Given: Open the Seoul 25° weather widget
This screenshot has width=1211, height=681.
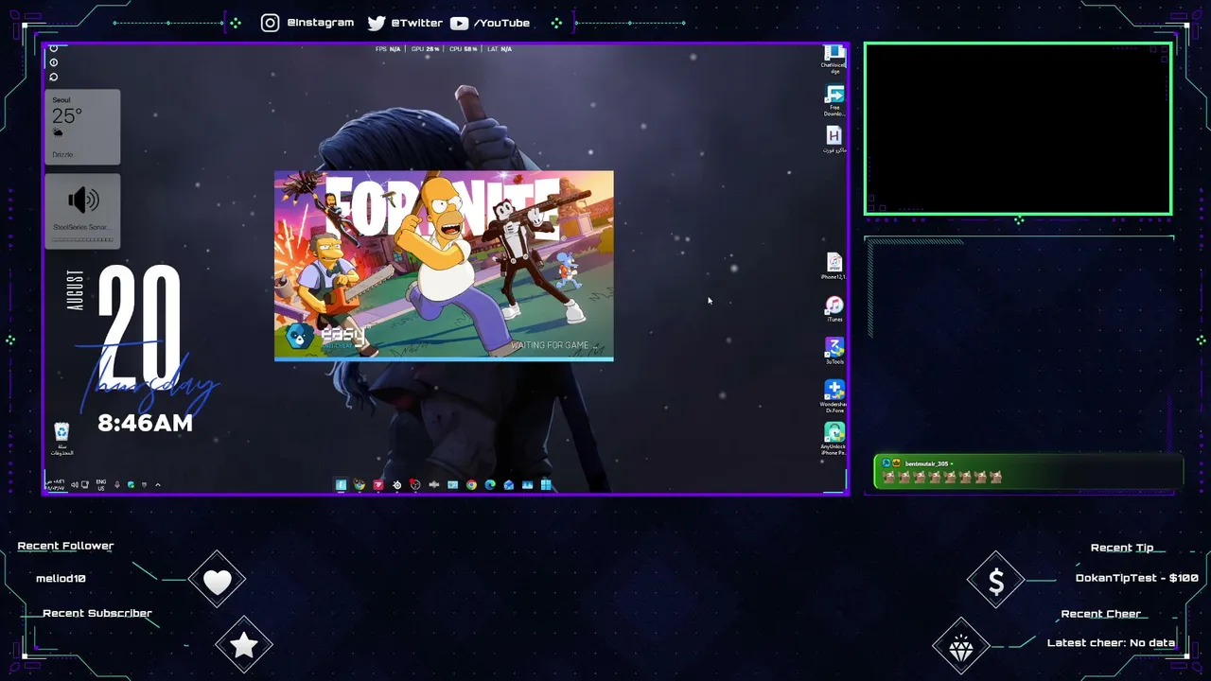Looking at the screenshot, I should point(82,127).
